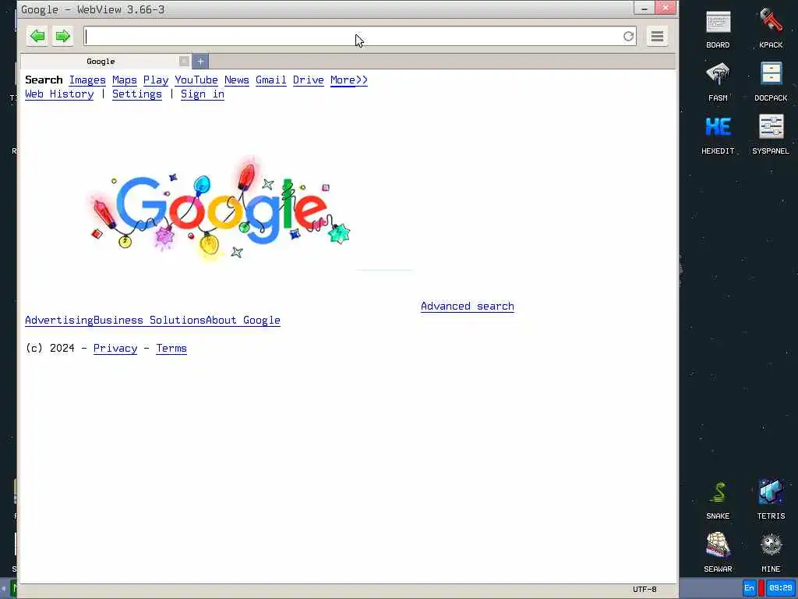
Task: Open the BOARD desktop icon
Action: tap(718, 30)
